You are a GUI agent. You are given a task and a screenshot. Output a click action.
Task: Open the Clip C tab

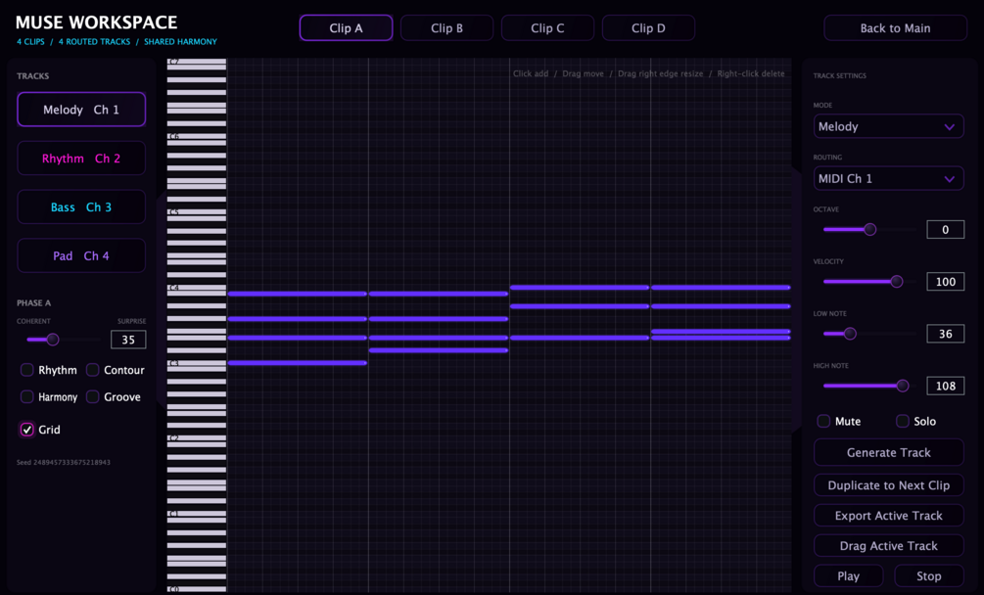[x=547, y=28]
